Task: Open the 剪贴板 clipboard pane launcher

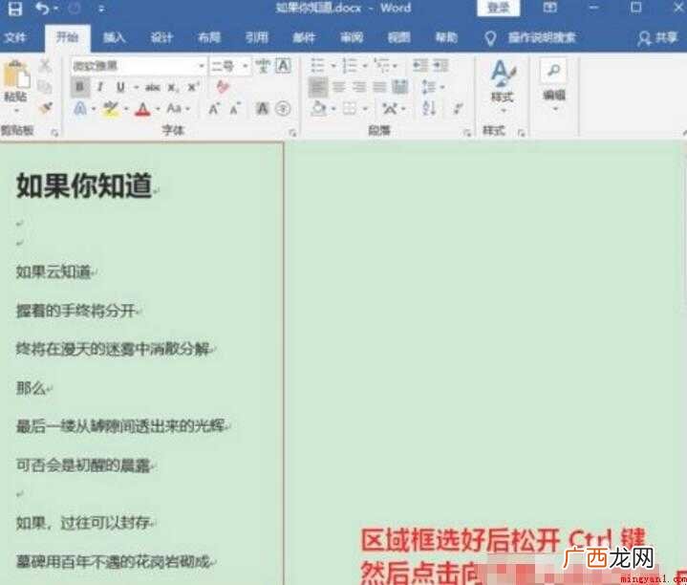Action: 54,132
